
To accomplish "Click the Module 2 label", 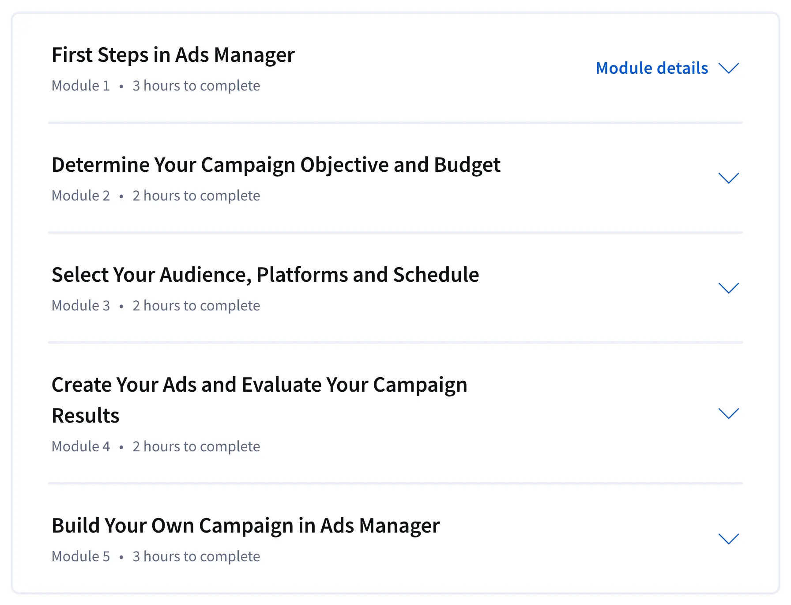I will point(81,196).
